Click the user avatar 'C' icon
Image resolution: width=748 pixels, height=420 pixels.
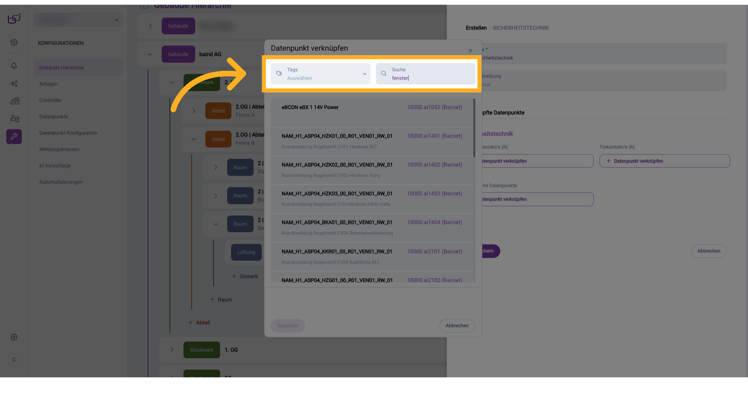[14, 360]
